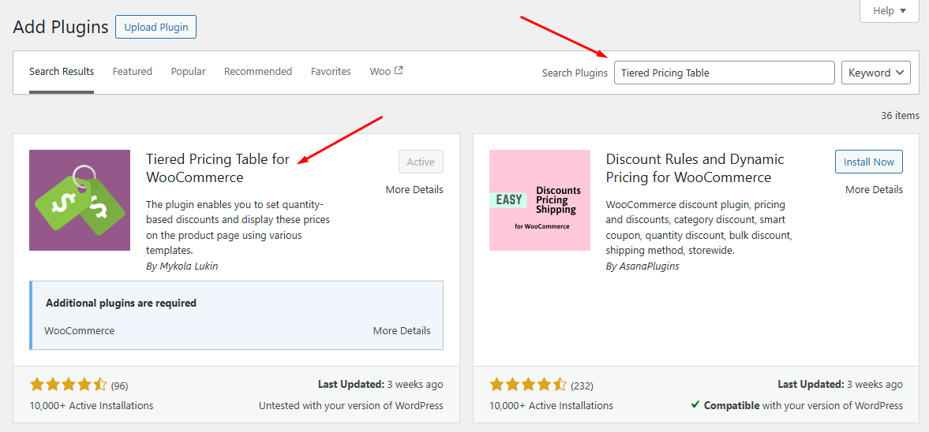The height and width of the screenshot is (432, 929).
Task: Click the Upload Plugin button
Action: coord(155,28)
